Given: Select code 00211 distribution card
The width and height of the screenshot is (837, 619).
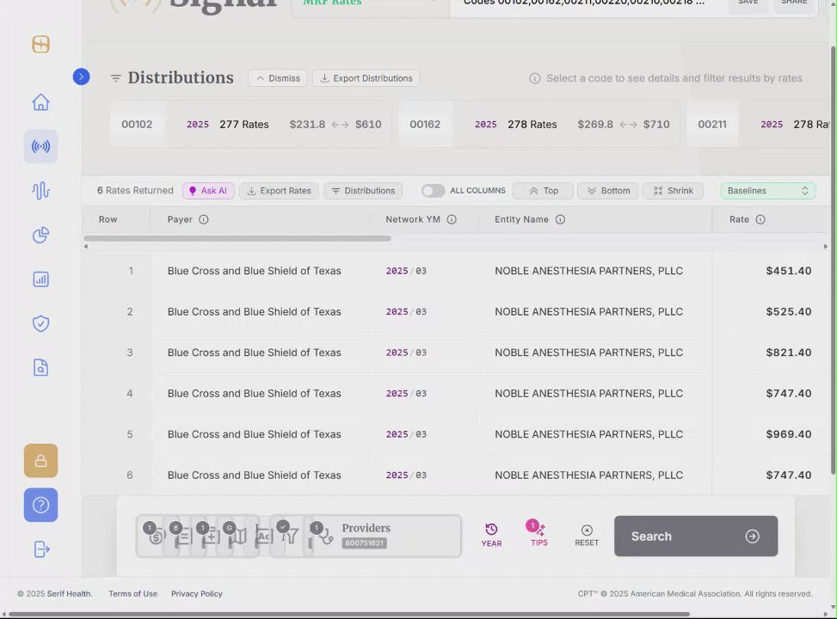Looking at the screenshot, I should click(x=758, y=125).
